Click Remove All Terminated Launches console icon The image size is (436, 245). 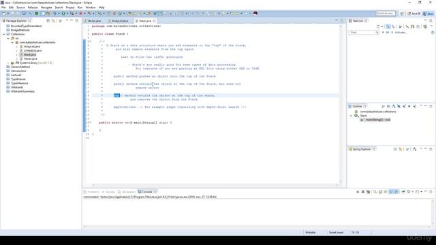tap(368, 192)
